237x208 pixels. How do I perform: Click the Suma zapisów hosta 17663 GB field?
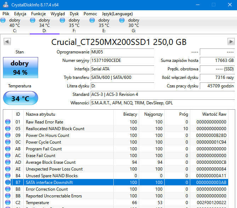[218, 60]
